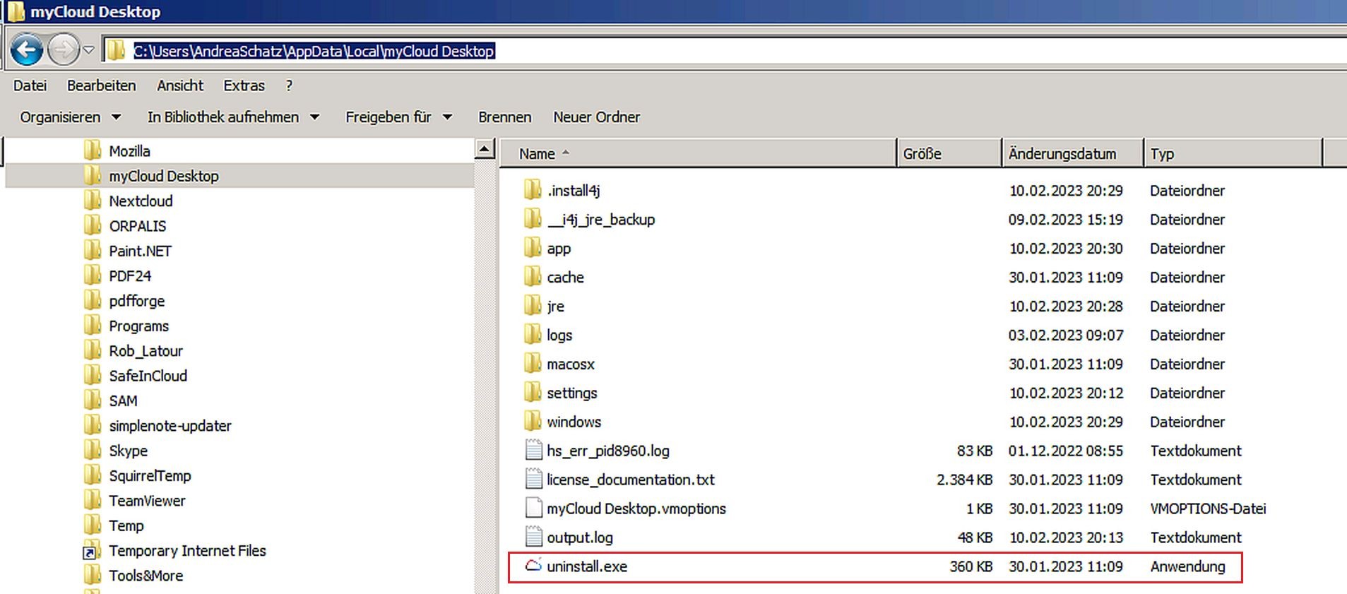Image resolution: width=1347 pixels, height=594 pixels.
Task: Select license_documentation.txt file name
Action: pyautogui.click(x=631, y=480)
